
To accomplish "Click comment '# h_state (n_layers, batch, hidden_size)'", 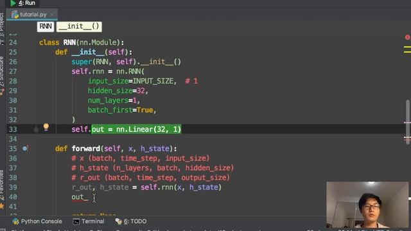I will pyautogui.click(x=153, y=168).
